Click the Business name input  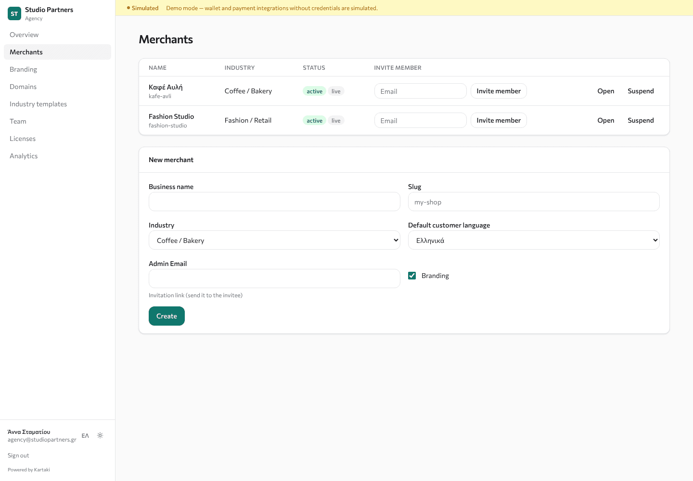pos(274,202)
